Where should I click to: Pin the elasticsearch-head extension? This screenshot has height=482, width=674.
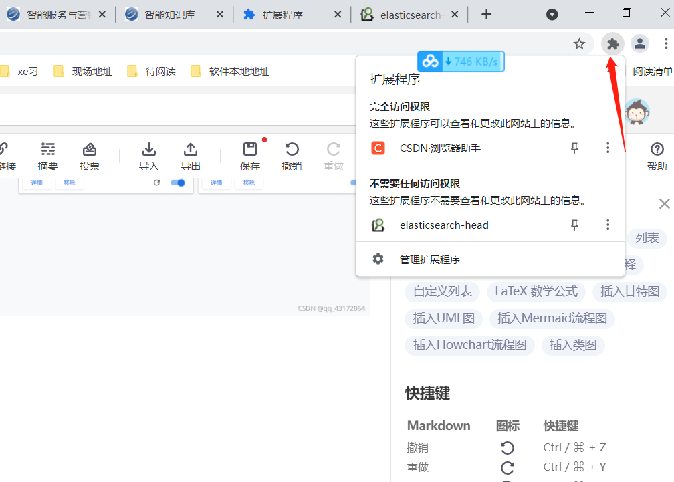pos(574,225)
